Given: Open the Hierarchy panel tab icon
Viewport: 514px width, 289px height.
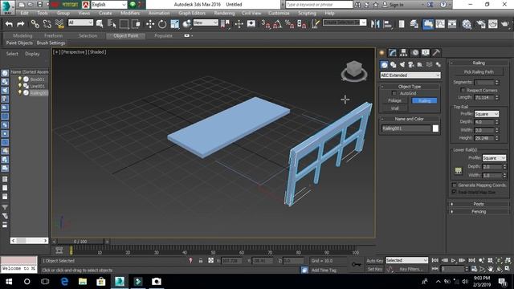Looking at the screenshot, I should point(403,52).
